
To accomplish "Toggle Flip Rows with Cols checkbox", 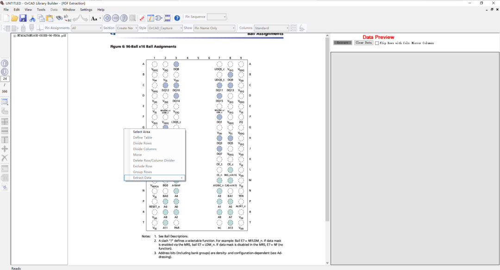I will click(x=377, y=43).
